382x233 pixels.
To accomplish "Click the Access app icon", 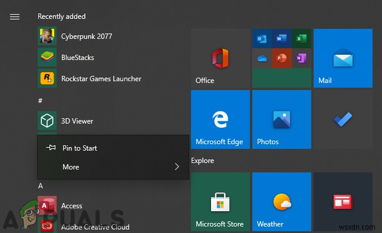I will click(47, 205).
